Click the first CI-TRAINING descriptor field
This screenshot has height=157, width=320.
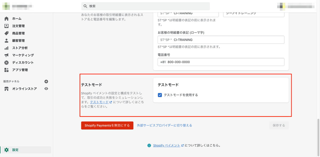189,14
